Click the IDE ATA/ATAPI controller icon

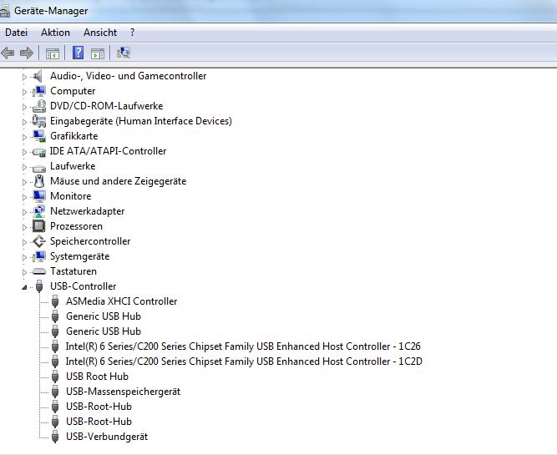coord(39,152)
